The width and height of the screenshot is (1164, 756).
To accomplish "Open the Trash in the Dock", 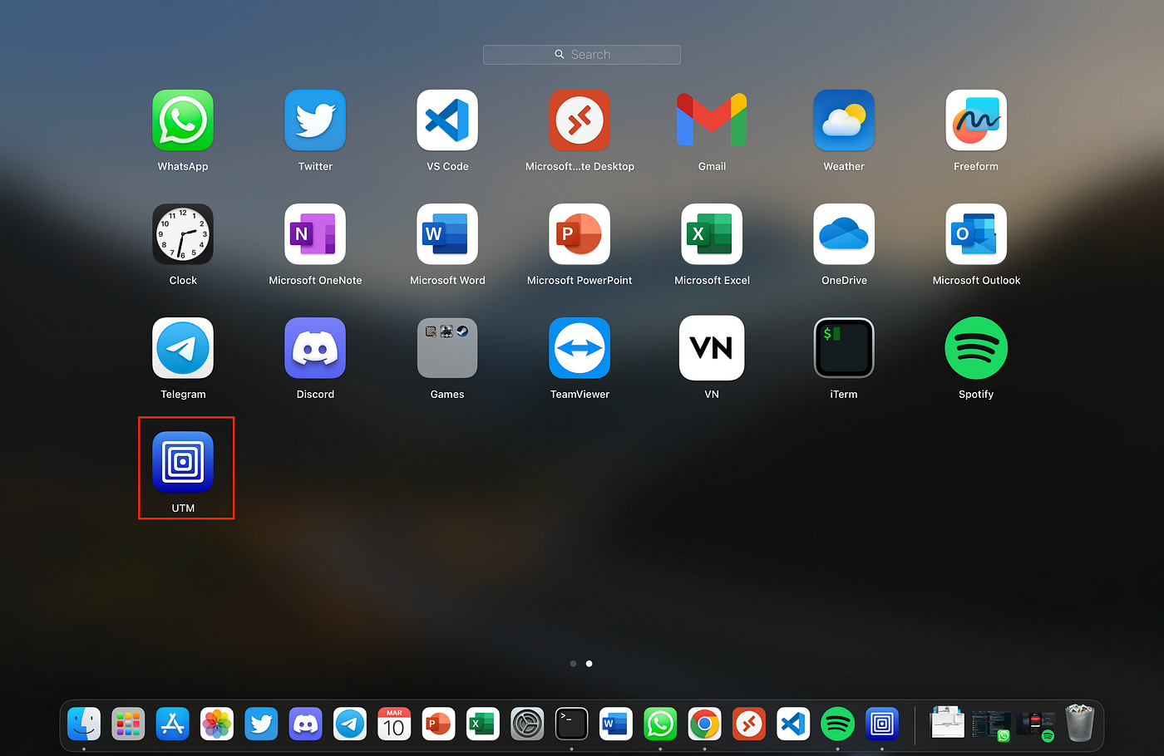I will (1080, 723).
